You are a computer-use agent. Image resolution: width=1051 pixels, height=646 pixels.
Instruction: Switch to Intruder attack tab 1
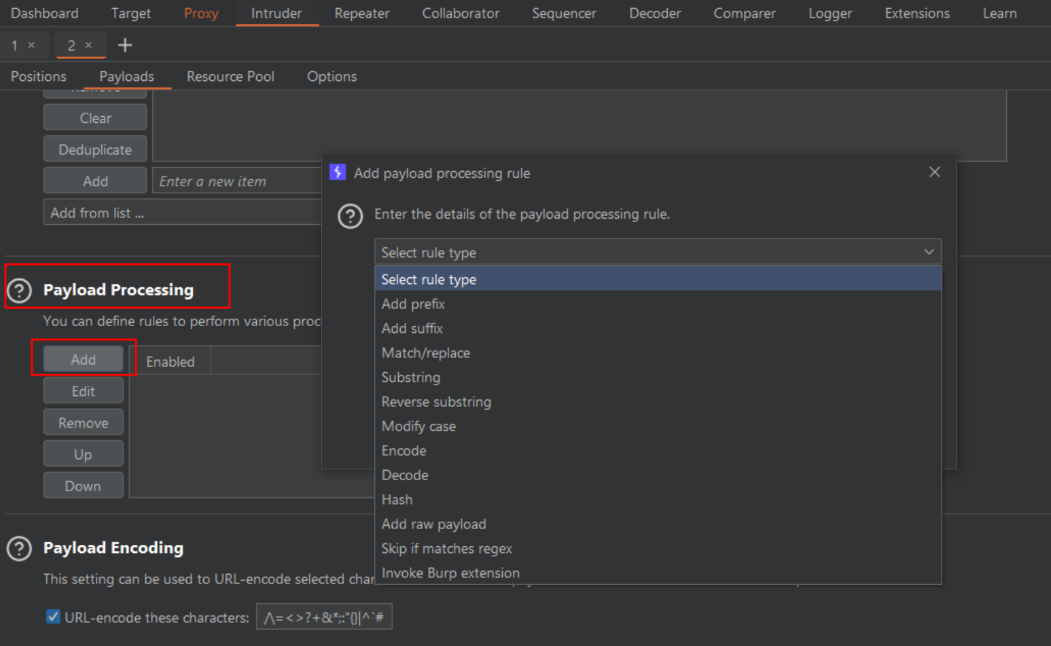[x=15, y=46]
